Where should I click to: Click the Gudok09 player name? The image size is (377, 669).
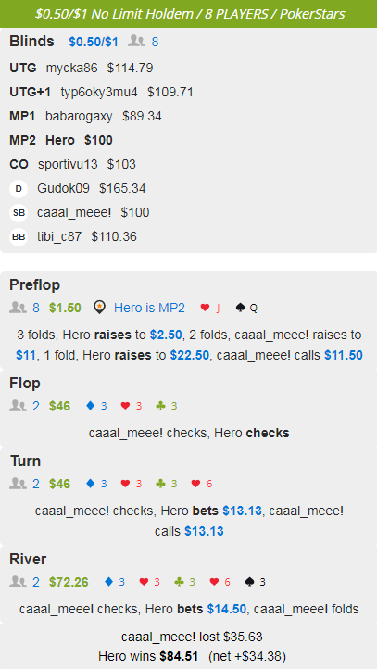[x=63, y=189]
